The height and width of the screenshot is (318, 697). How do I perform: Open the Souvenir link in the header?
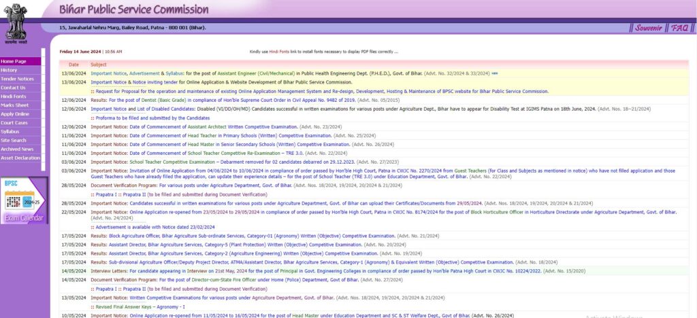click(x=648, y=28)
